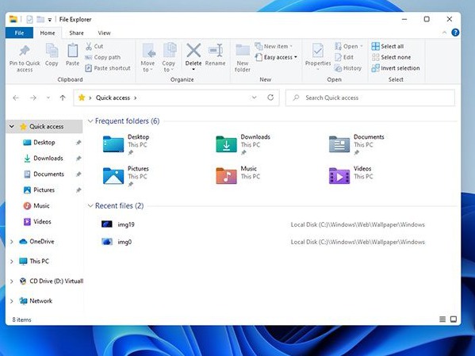Click Select all icon
475x356 pixels.
pos(375,46)
